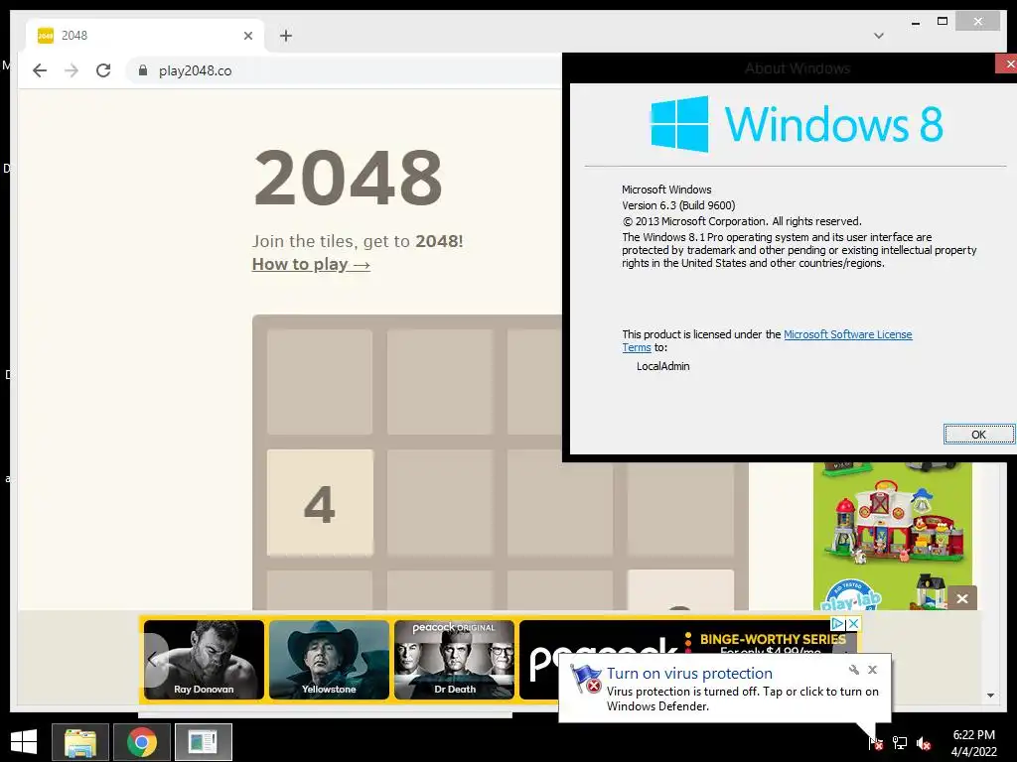Image resolution: width=1017 pixels, height=762 pixels.
Task: Click the LocalAdmin licensee name
Action: point(662,366)
